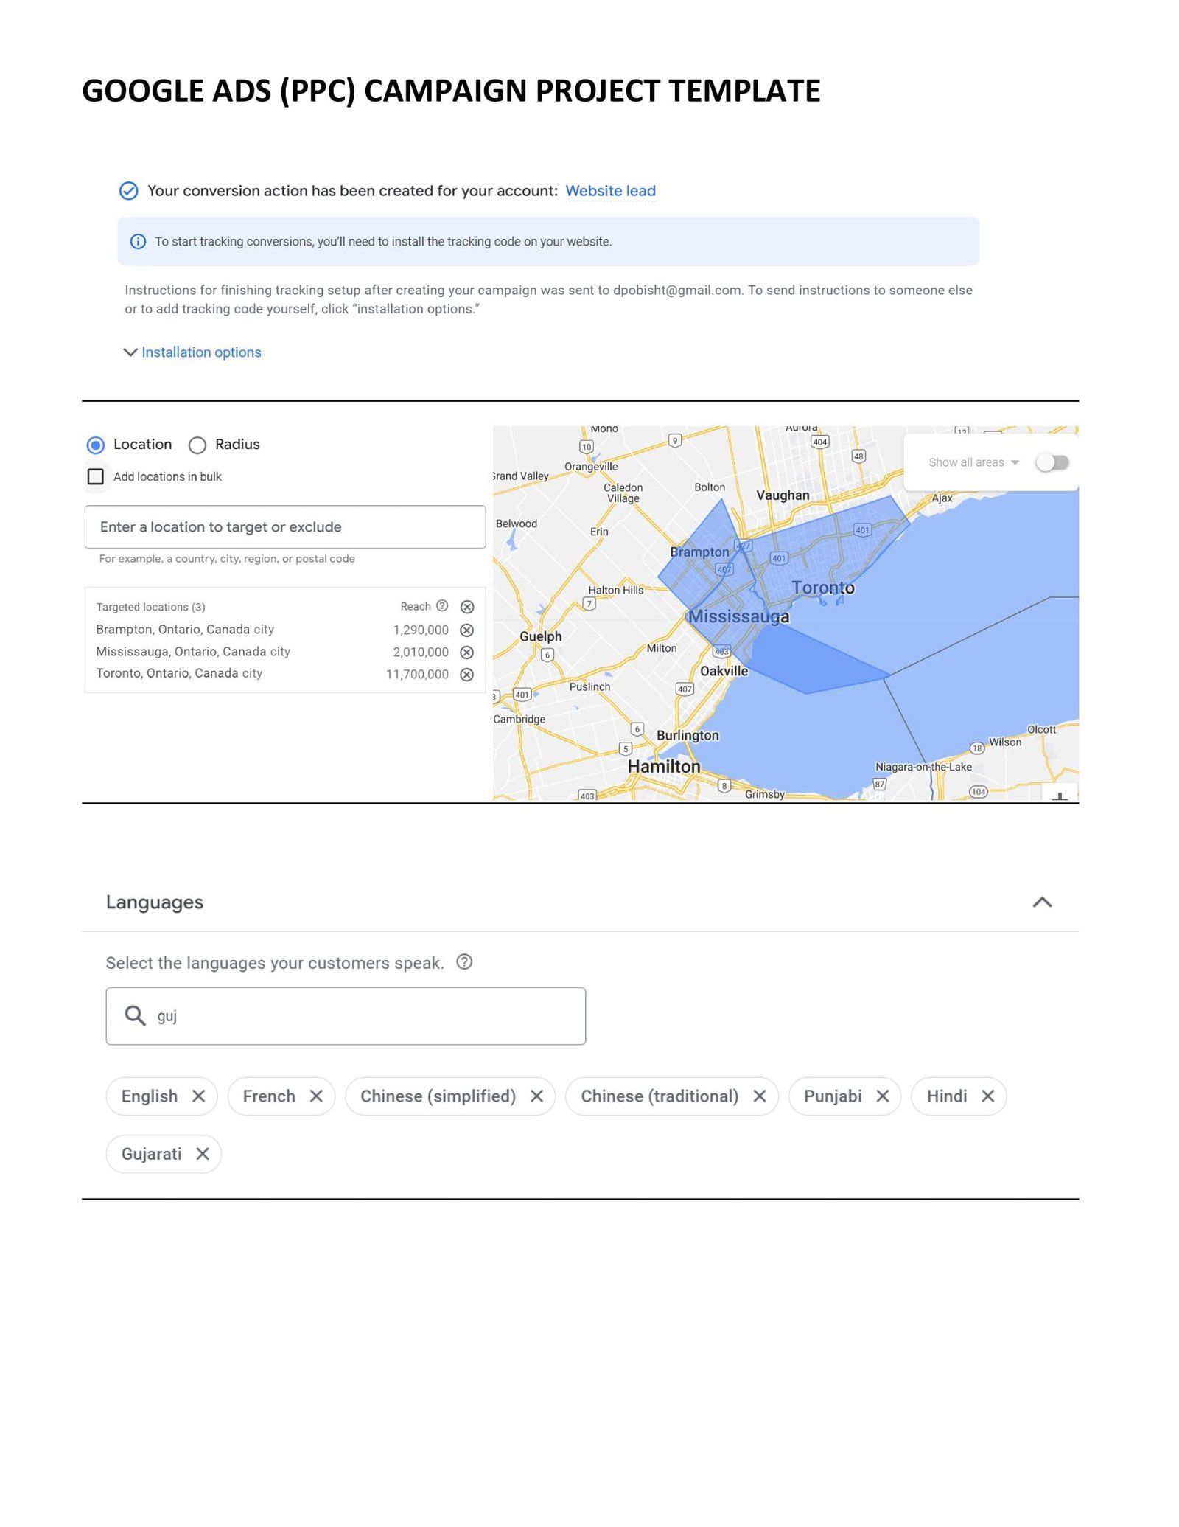Remove Brampton from targeted locations

(x=466, y=630)
